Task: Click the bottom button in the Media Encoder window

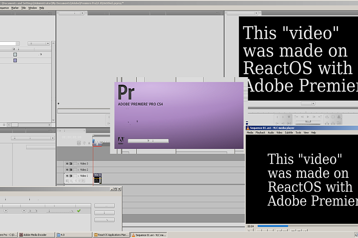Action: coord(104,220)
